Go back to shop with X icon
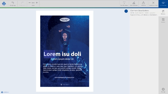 153,4
